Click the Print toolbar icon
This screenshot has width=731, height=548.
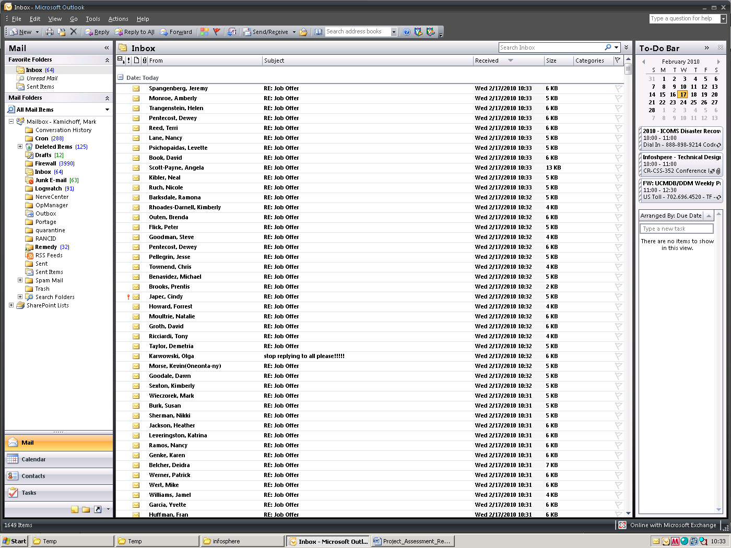(50, 32)
